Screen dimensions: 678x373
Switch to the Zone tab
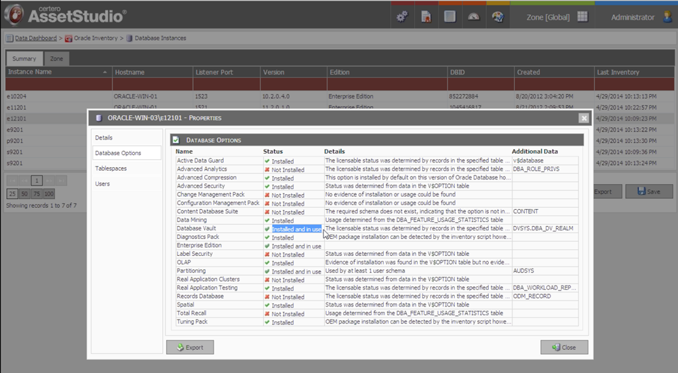pyautogui.click(x=57, y=59)
